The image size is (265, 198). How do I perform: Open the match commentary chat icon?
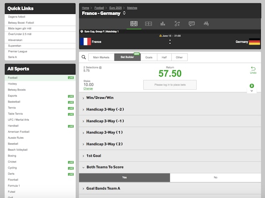pos(192,24)
